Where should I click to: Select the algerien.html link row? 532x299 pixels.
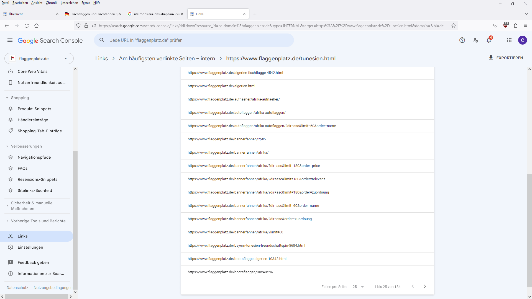(307, 86)
